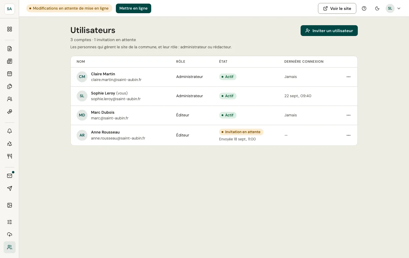Click Inviter un utilisateur button

click(329, 31)
